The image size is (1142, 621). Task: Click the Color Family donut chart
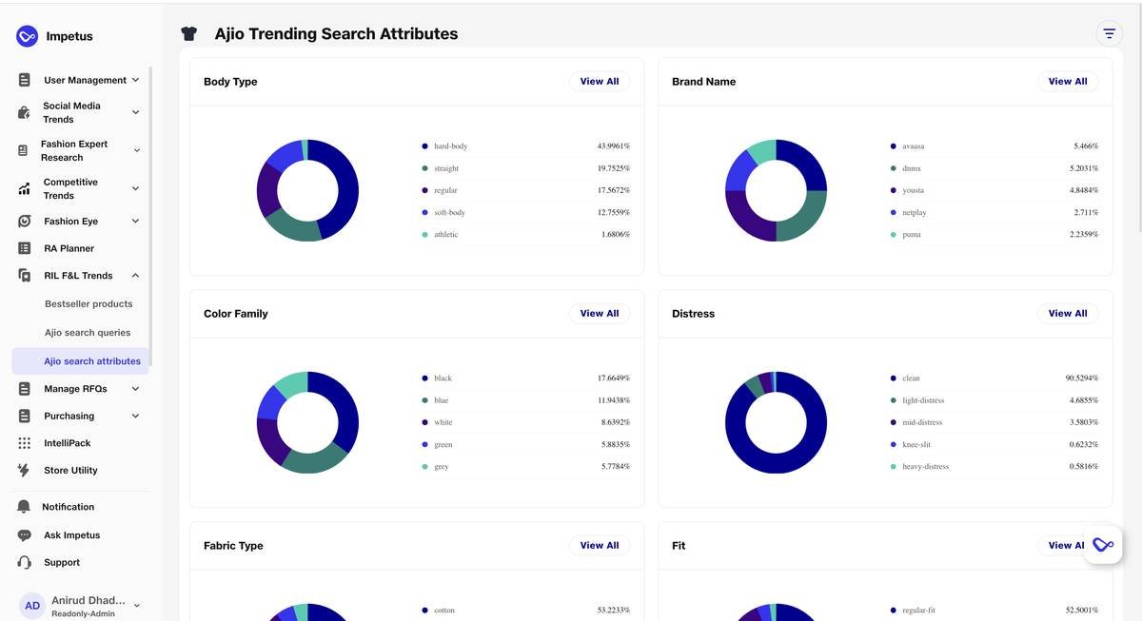307,422
